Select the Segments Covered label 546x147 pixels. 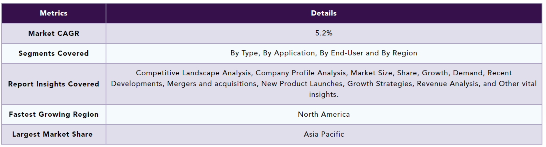click(x=54, y=53)
